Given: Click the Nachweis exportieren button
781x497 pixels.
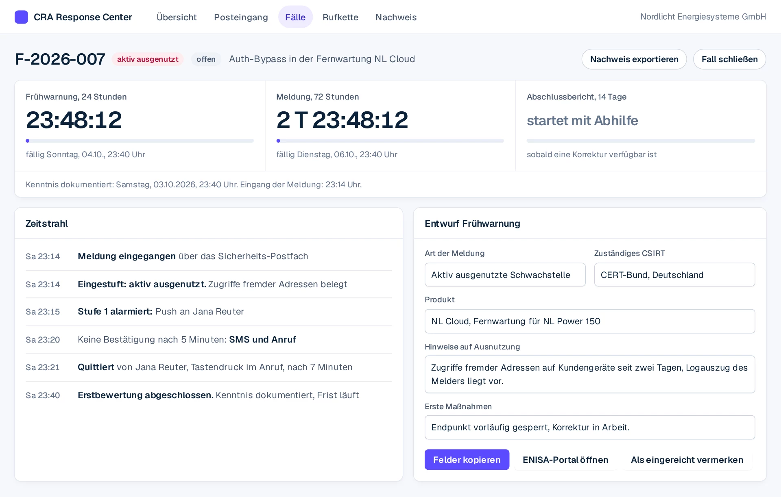Looking at the screenshot, I should click(634, 59).
